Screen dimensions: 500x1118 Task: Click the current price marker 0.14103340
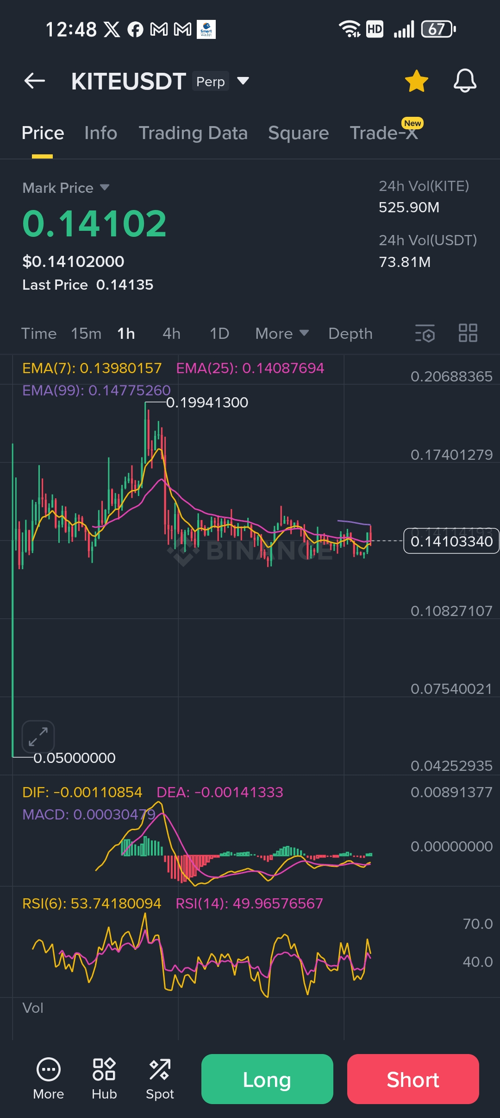point(451,541)
